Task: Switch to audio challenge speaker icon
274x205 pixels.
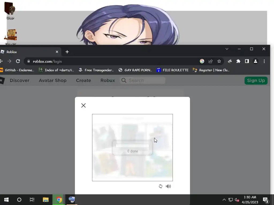Action: [168, 186]
